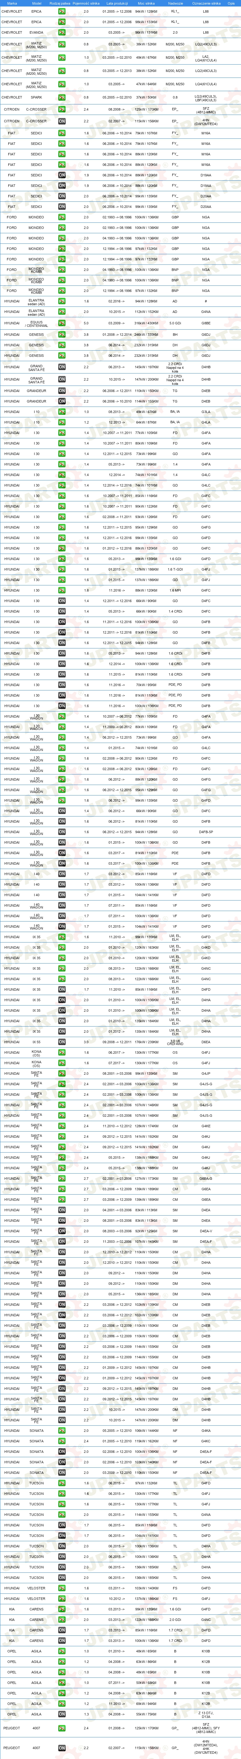Click engine code G8BE cell
This screenshot has height=1759, width=241.
click(x=206, y=324)
